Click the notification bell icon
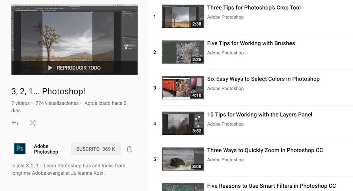 (x=129, y=149)
